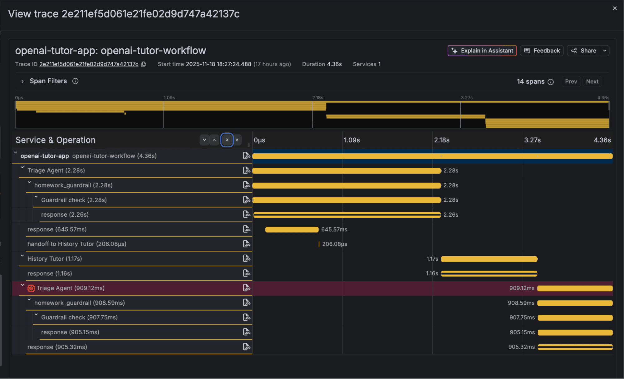This screenshot has width=624, height=379.
Task: Open the Feedback dialog
Action: click(542, 51)
